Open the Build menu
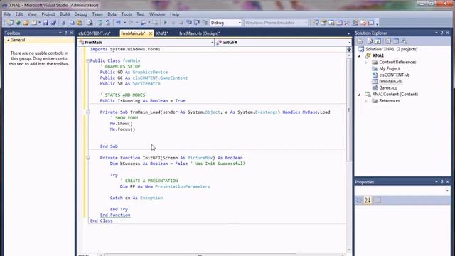 tap(65, 14)
